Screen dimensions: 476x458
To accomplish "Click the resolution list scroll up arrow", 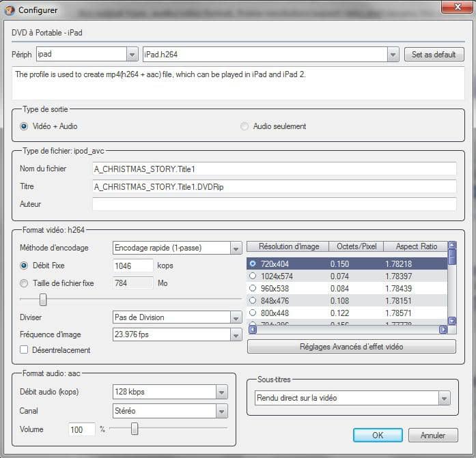I will coord(452,245).
